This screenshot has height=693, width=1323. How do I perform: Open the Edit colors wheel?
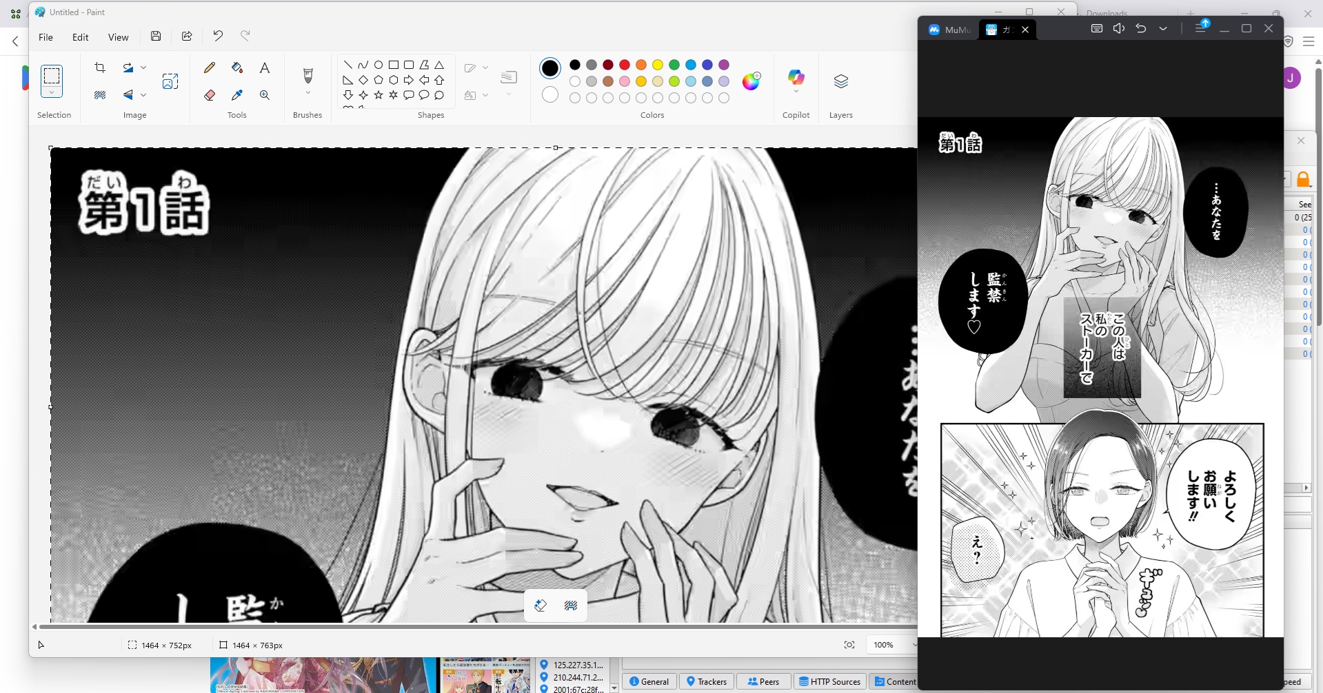[x=751, y=81]
